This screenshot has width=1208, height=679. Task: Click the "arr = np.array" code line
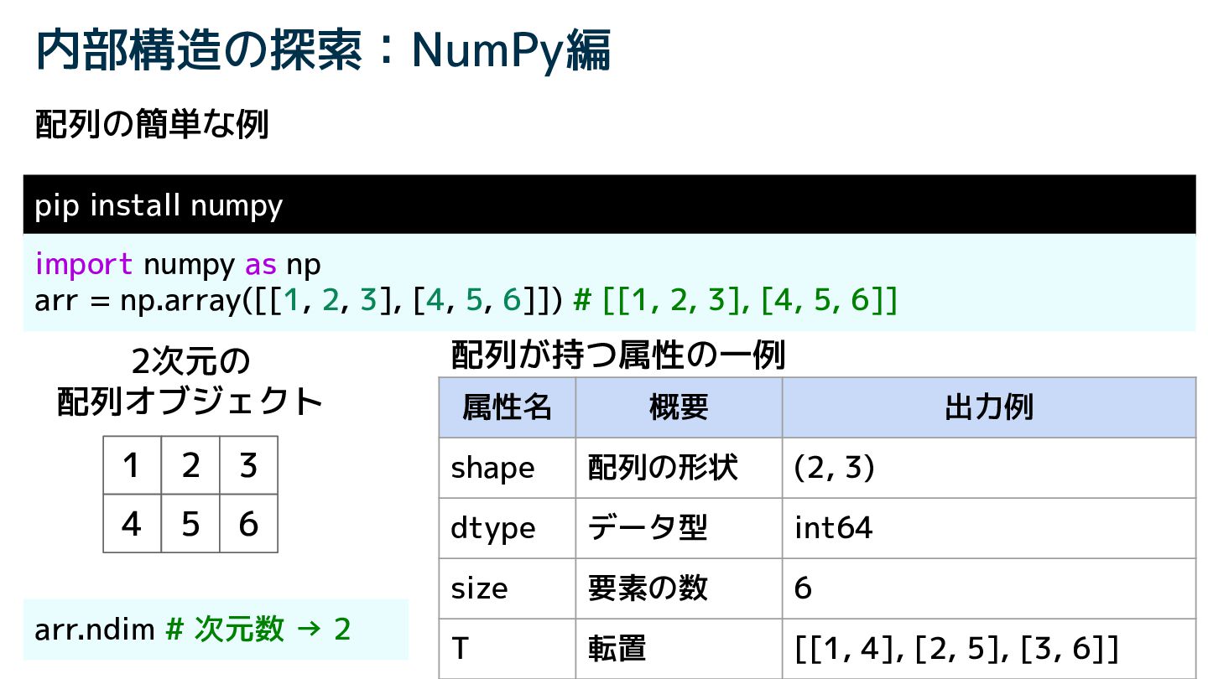466,300
